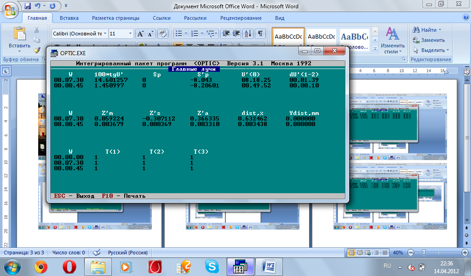
Task: Decrease paragraph indent
Action: point(225,34)
